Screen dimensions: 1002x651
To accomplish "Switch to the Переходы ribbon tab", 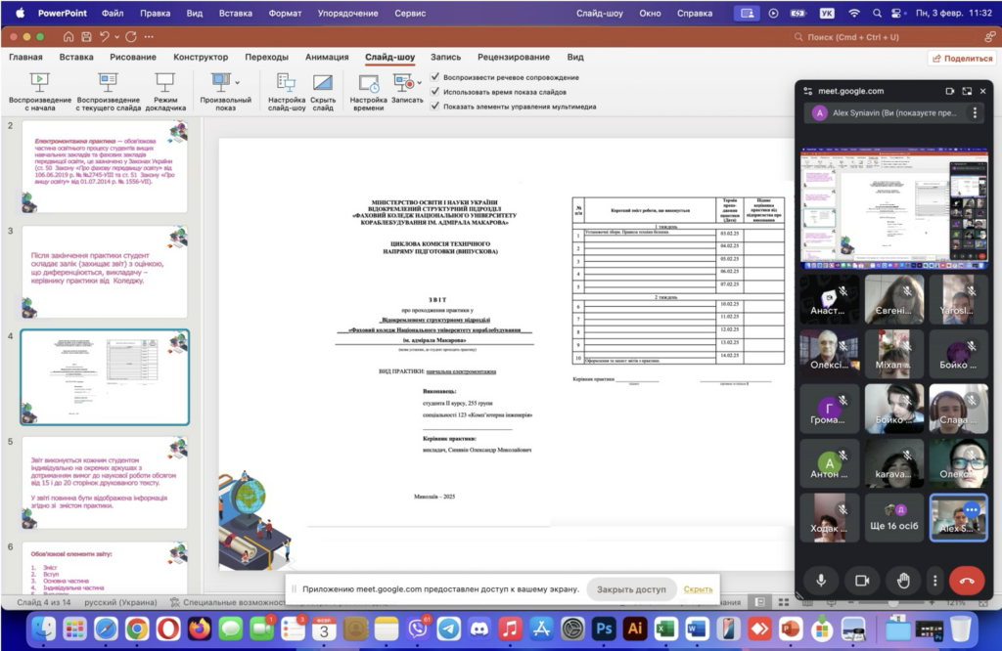I will tap(266, 57).
